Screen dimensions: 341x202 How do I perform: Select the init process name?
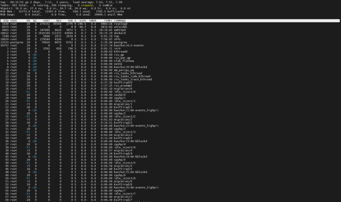(117, 48)
